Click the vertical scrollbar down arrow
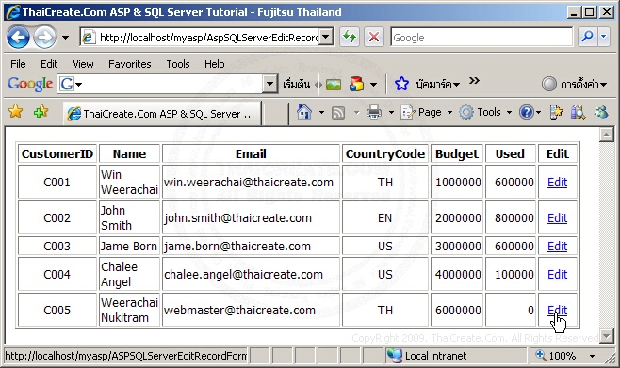Image resolution: width=620 pixels, height=368 pixels. click(606, 336)
